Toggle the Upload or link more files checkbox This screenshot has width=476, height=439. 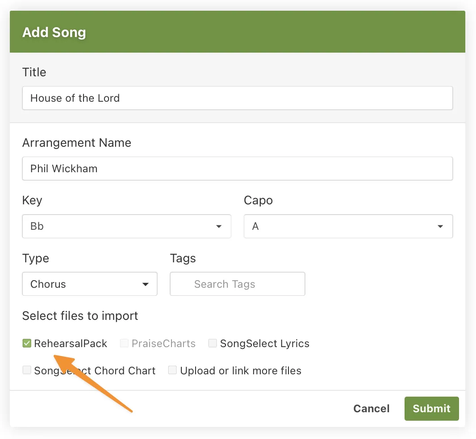tap(172, 370)
